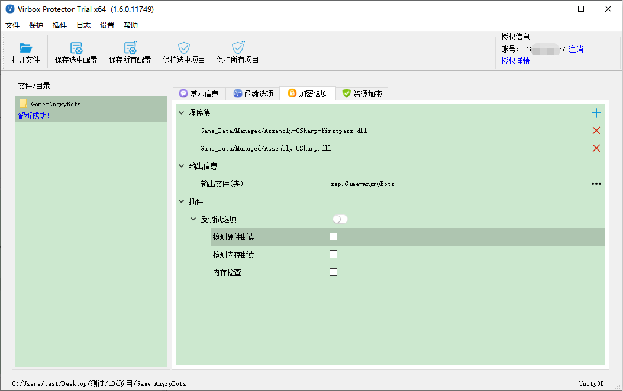Collapse the 输出信息 section
The width and height of the screenshot is (623, 391).
click(182, 166)
